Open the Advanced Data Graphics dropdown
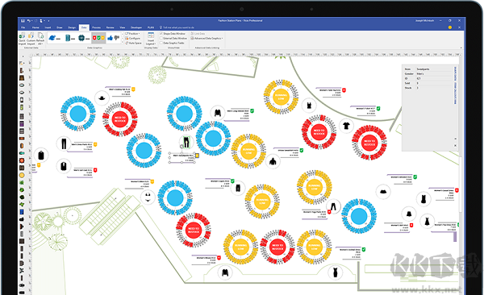Image resolution: width=484 pixels, height=295 pixels. (x=207, y=38)
